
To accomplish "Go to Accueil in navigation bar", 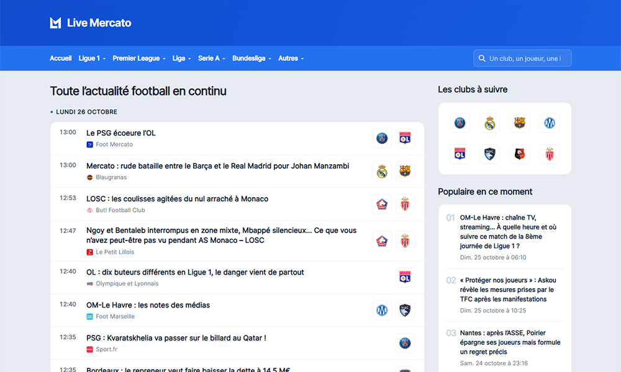I will click(61, 58).
